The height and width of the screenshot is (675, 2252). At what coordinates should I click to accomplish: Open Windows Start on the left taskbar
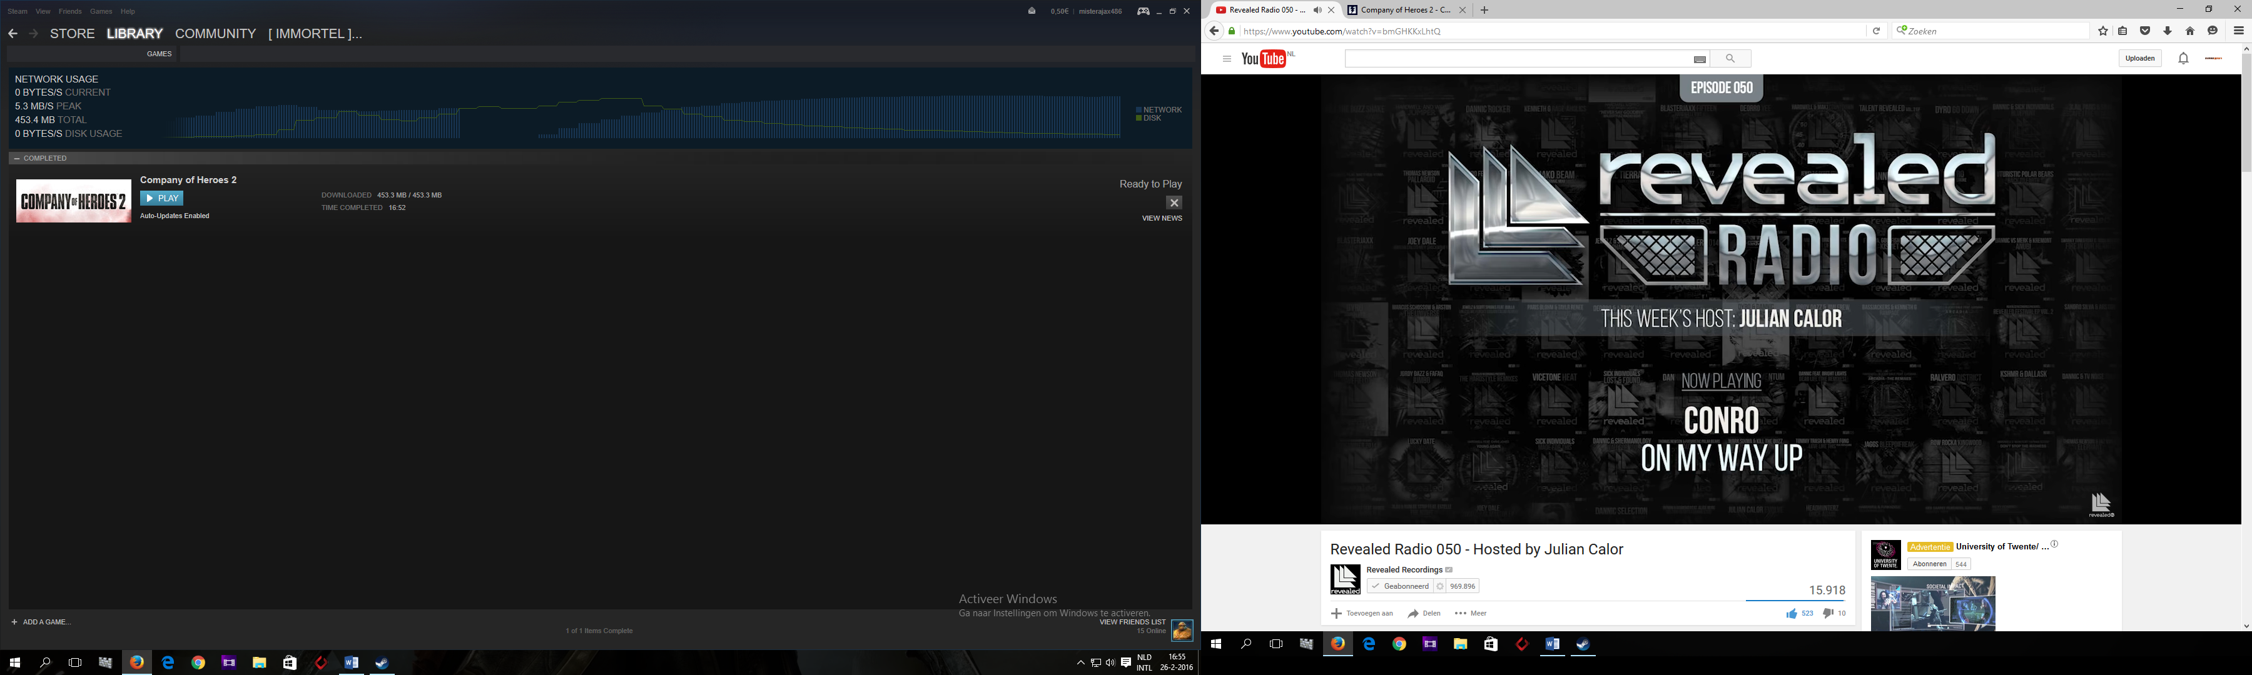[x=15, y=662]
